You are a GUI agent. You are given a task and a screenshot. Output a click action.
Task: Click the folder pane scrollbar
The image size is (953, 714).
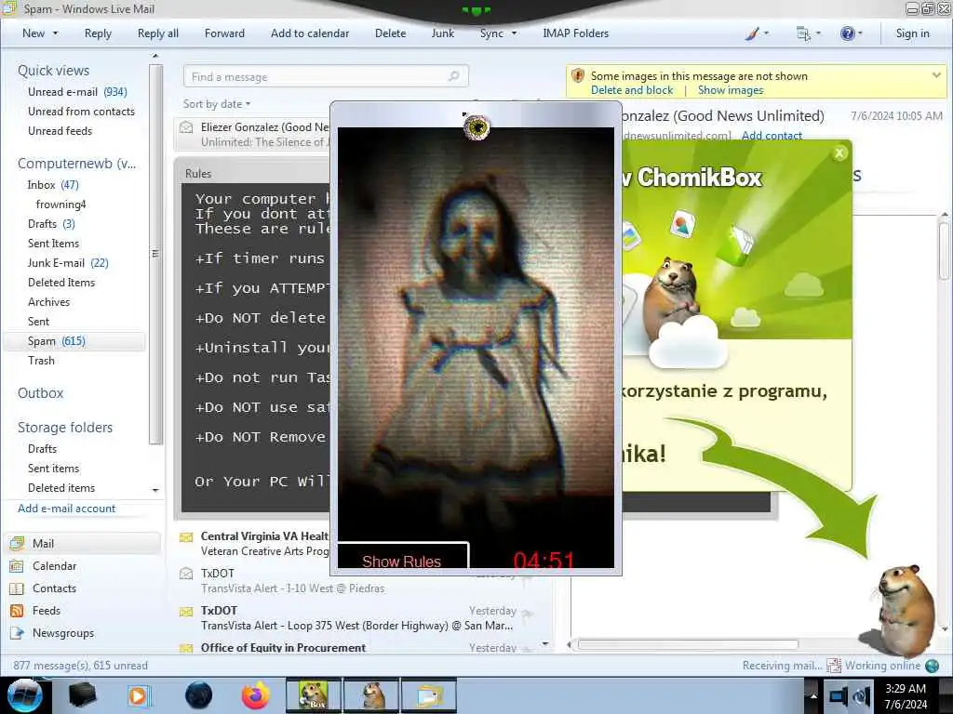(x=155, y=254)
